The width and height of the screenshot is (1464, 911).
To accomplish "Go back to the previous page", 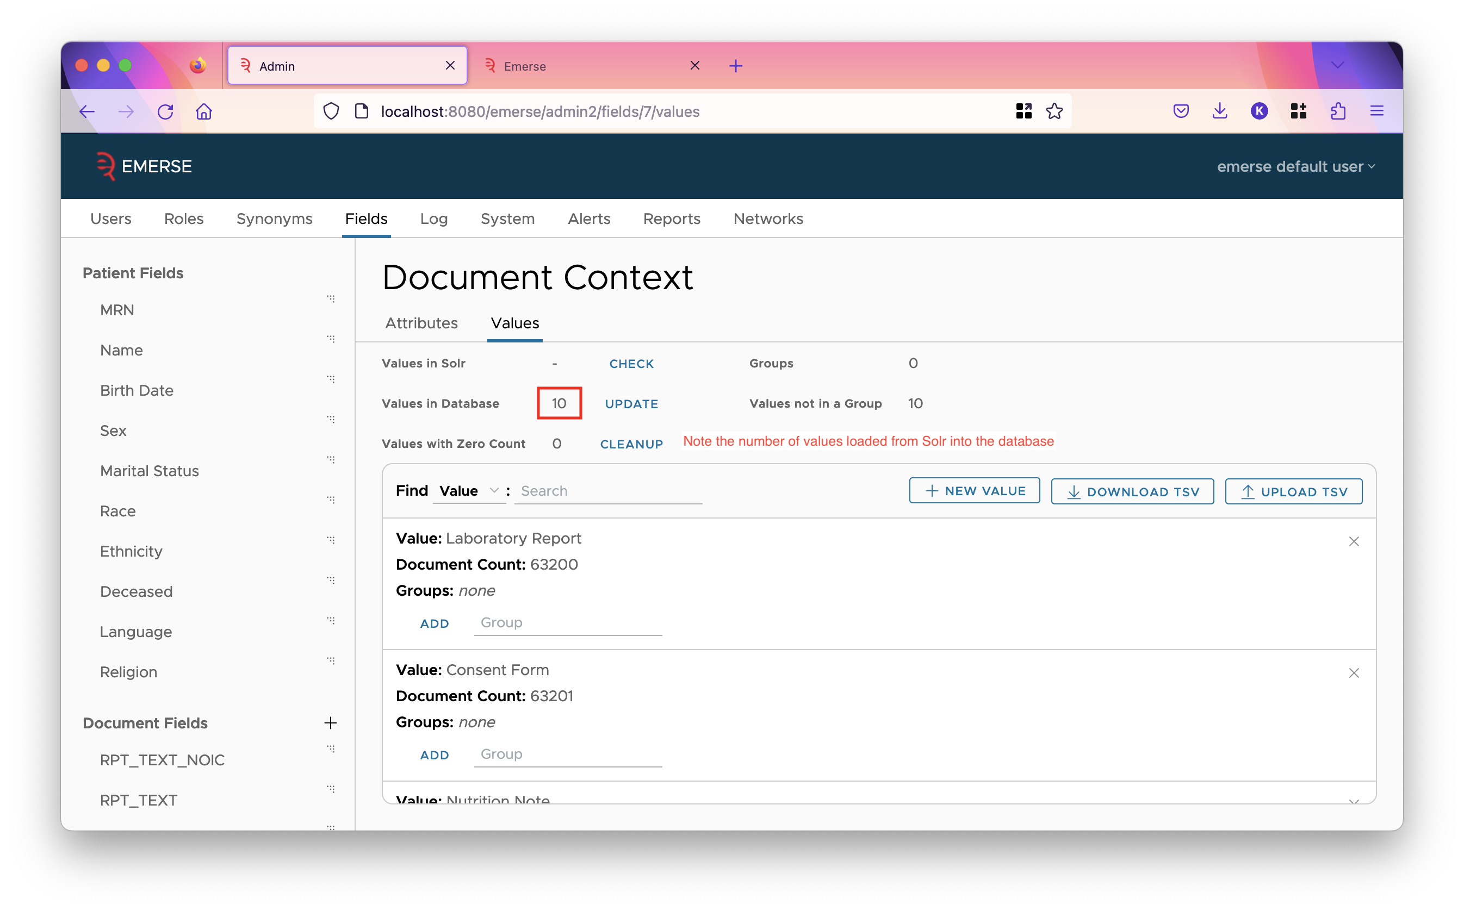I will (88, 111).
